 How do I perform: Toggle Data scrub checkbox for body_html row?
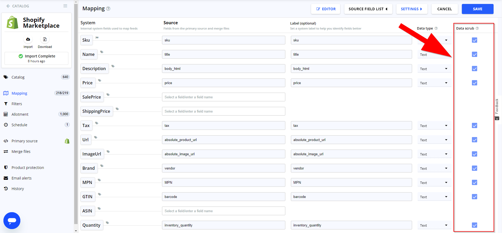point(475,69)
